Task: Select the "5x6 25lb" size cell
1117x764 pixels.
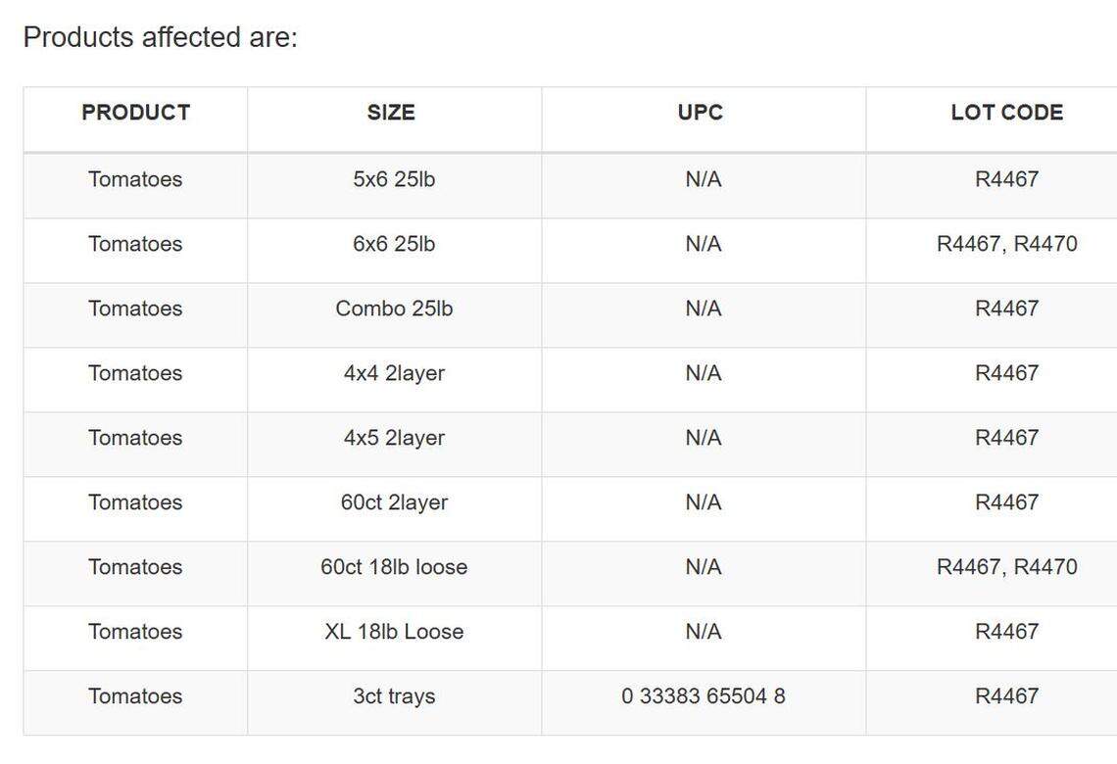Action: (x=394, y=179)
